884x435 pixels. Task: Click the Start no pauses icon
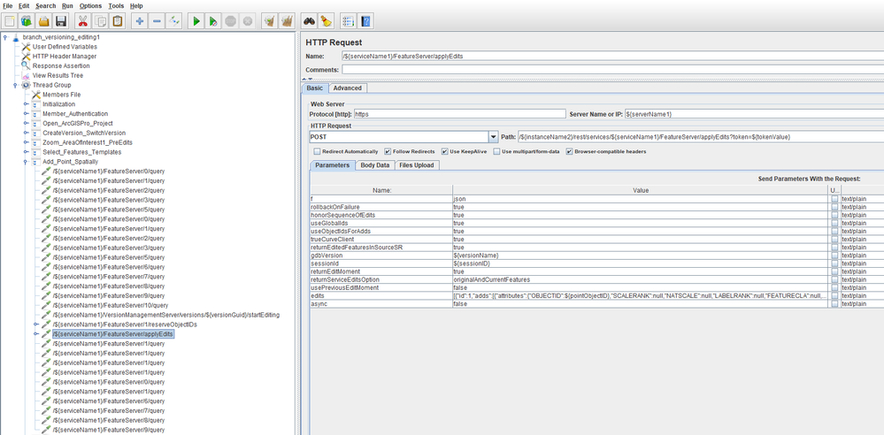(x=213, y=21)
